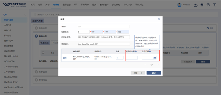Switch language with the 中 icon
The image size is (221, 95).
click(x=214, y=5)
